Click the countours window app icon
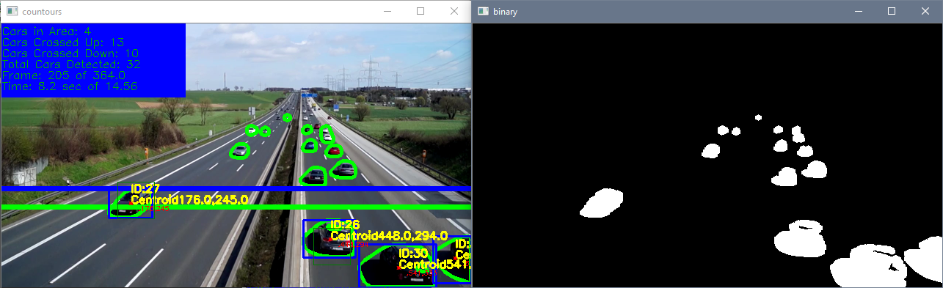Screen dimensions: 943x288 point(11,12)
